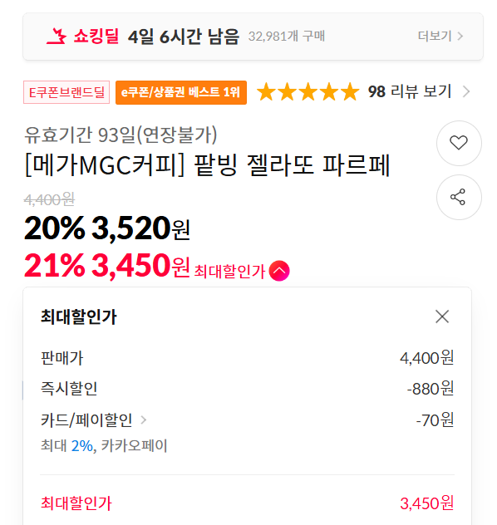This screenshot has height=525, width=497.
Task: Select the E쿠폰브랜드딜 badge
Action: pyautogui.click(x=66, y=92)
